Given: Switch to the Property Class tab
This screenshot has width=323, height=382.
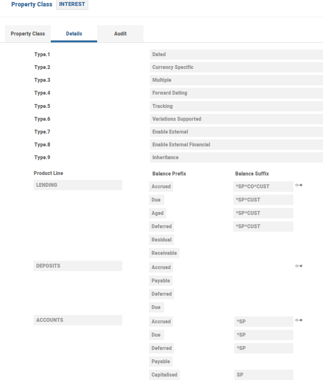Looking at the screenshot, I should tap(28, 34).
